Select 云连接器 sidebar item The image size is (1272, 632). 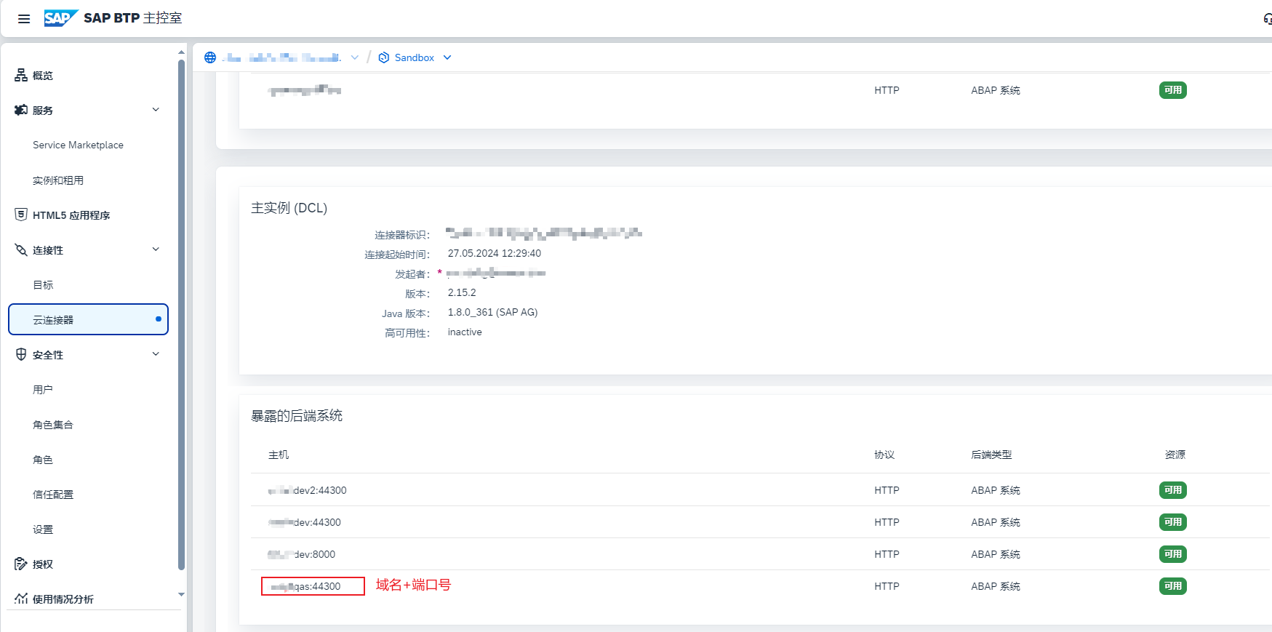pyautogui.click(x=89, y=319)
